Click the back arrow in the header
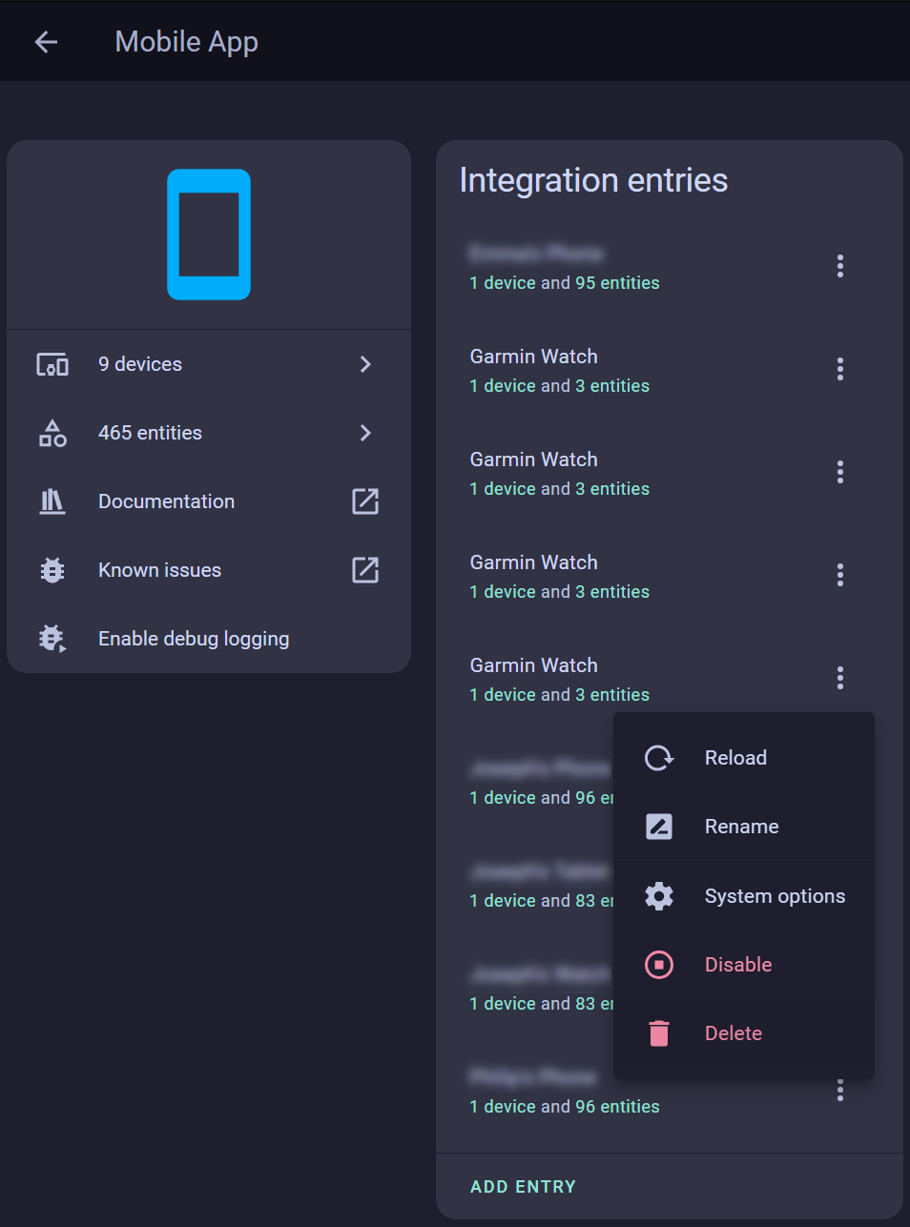Screen dimensions: 910x1227 click(45, 41)
